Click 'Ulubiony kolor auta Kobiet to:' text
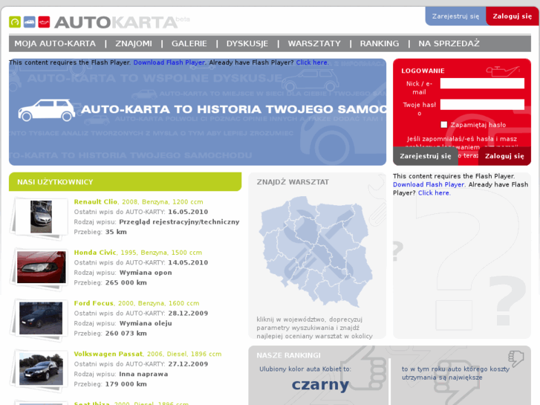The image size is (540, 405). pyautogui.click(x=305, y=369)
